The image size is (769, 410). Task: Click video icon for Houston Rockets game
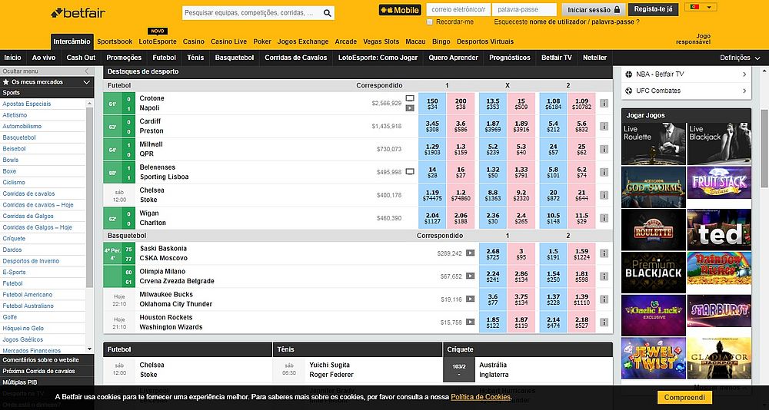click(471, 322)
